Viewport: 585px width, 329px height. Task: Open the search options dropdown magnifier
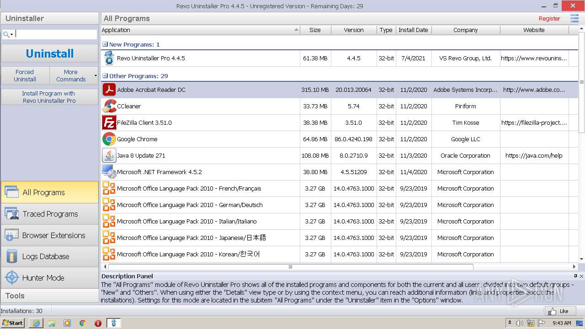point(8,34)
